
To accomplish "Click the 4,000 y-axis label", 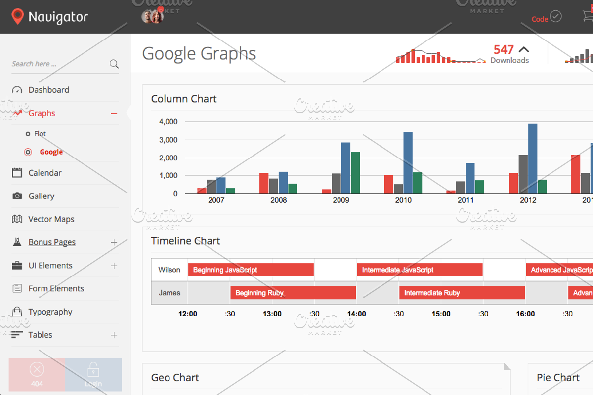I will pyautogui.click(x=168, y=122).
